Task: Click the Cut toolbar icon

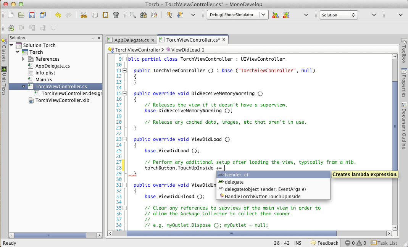Action: click(x=84, y=15)
